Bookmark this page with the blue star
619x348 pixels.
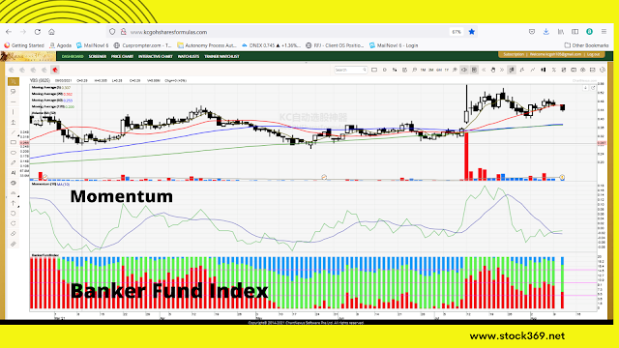coord(472,32)
